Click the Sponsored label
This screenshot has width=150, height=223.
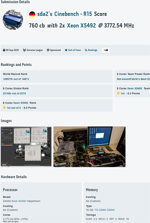[55, 50]
